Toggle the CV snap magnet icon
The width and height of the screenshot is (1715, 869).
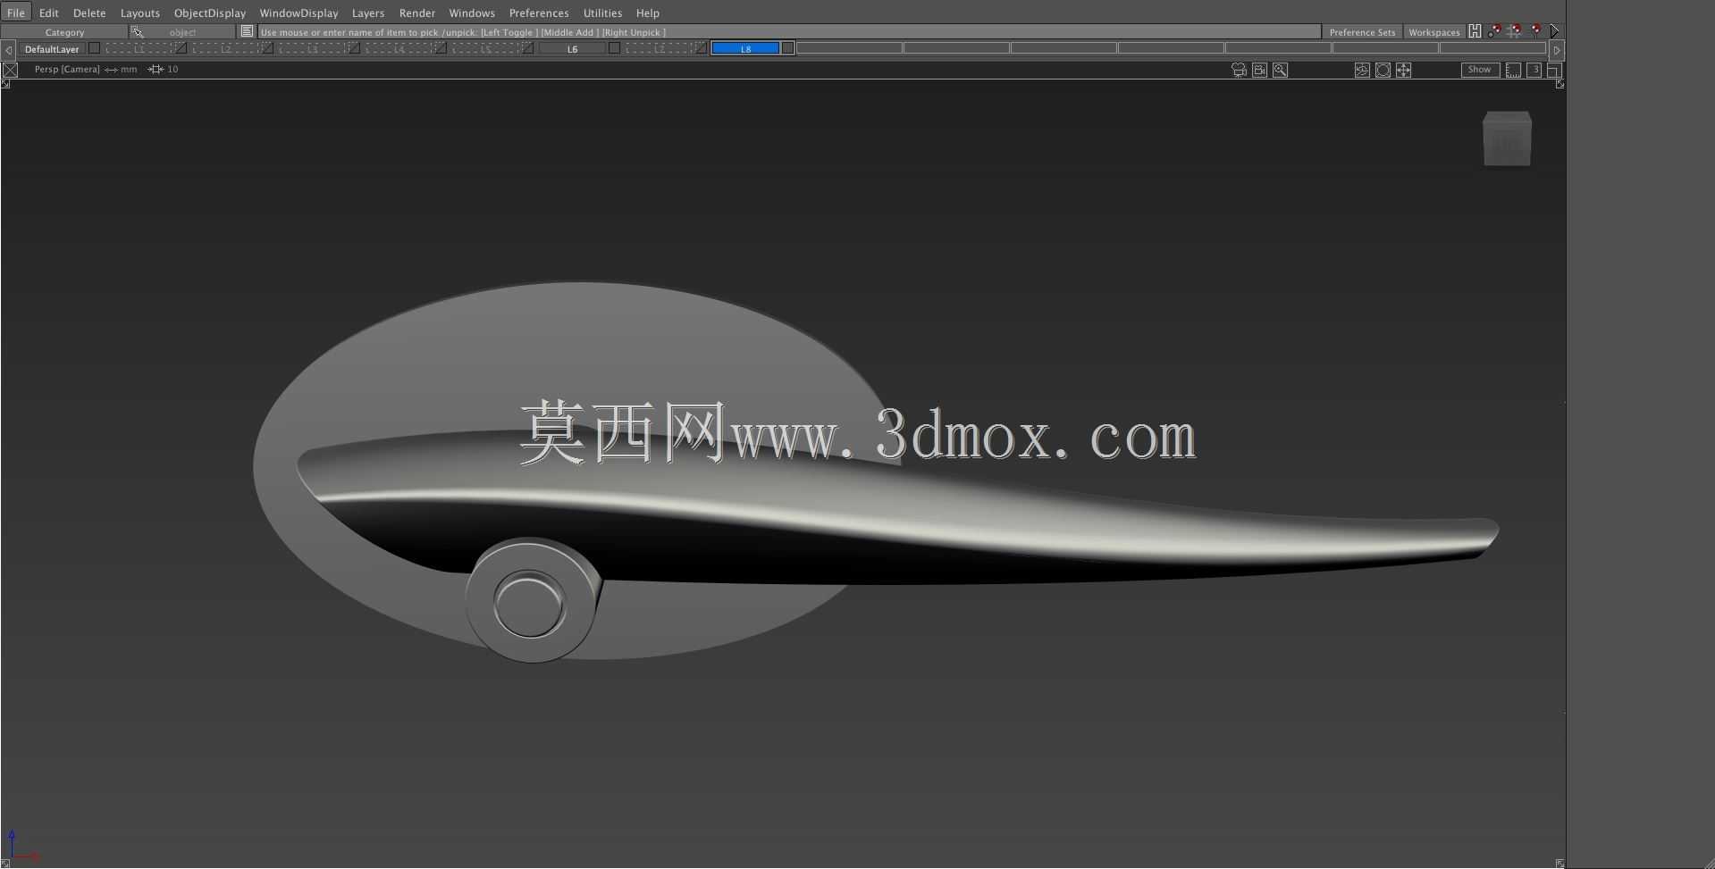pos(1493,31)
